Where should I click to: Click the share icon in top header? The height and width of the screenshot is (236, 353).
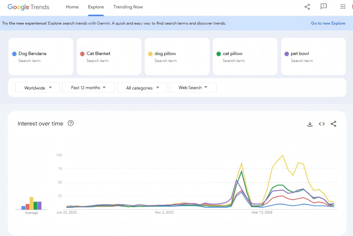tap(307, 7)
